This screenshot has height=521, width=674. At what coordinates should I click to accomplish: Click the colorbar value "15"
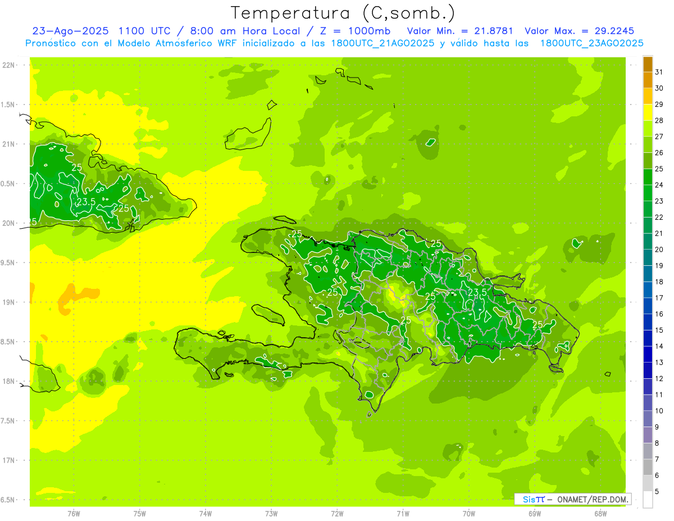click(x=659, y=330)
